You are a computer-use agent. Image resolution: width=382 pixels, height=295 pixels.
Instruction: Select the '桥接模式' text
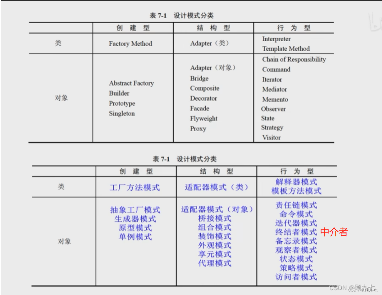click(x=215, y=218)
